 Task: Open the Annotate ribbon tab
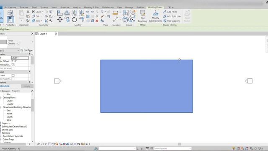click(65, 8)
